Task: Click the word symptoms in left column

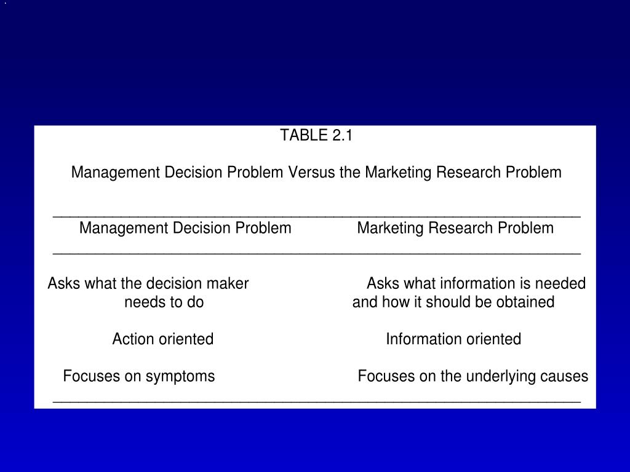Action: pos(180,377)
